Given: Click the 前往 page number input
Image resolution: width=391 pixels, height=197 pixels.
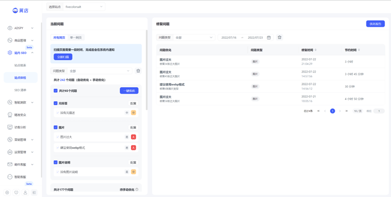Looking at the screenshot, I should click(x=379, y=111).
